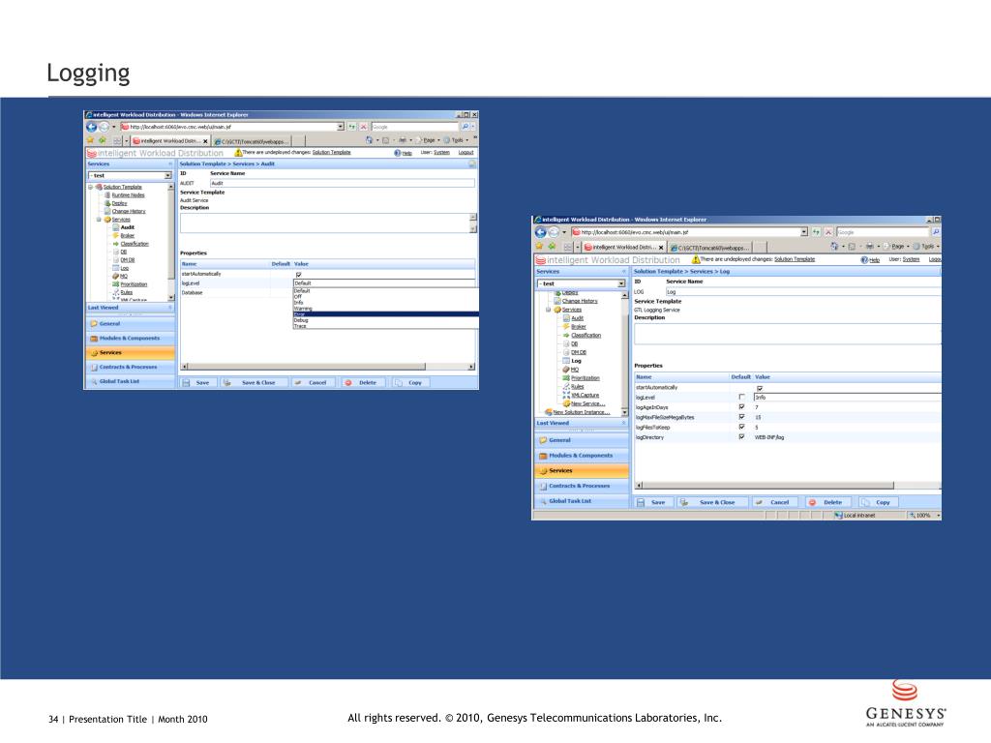
Task: Uncheck the logMaxFileSizeMegaBytes Default checkbox
Action: tap(741, 417)
